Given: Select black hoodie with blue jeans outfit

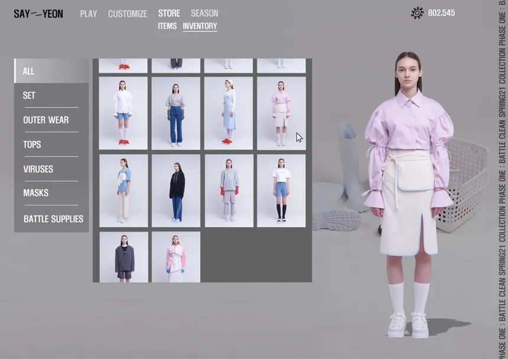Looking at the screenshot, I should 176,191.
